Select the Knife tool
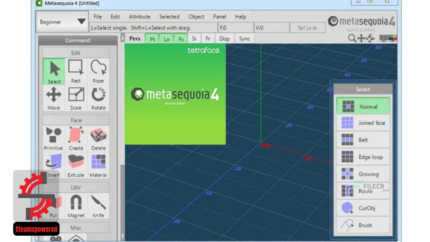The height and width of the screenshot is (242, 430). tap(98, 206)
